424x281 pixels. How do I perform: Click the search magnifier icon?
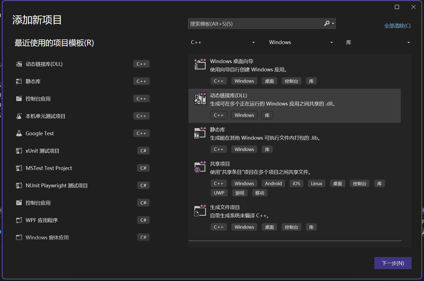click(x=327, y=23)
